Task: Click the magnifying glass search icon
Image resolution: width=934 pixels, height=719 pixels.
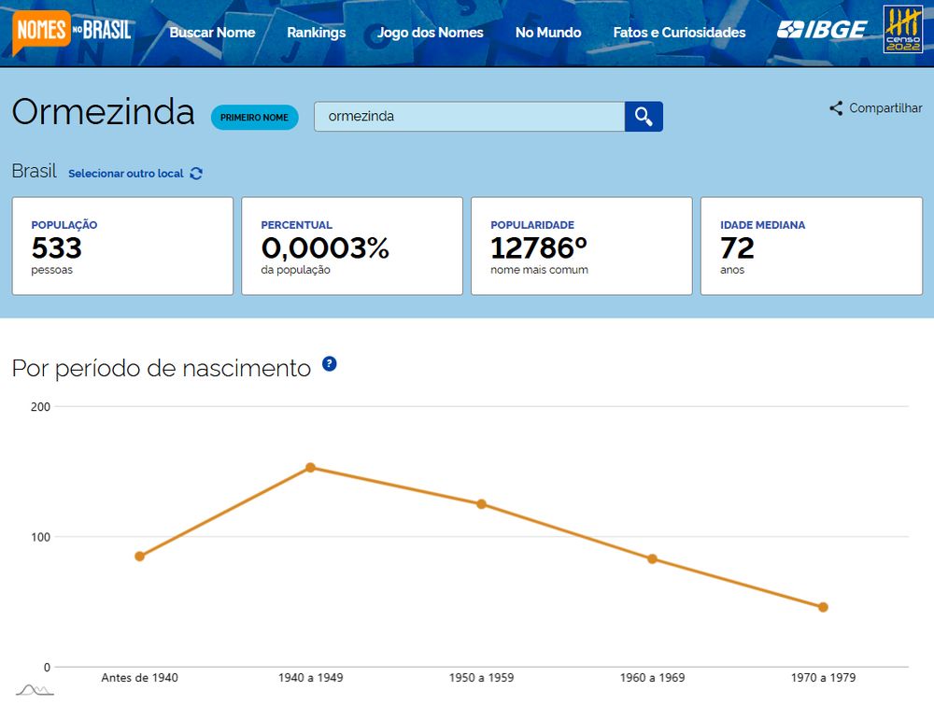Action: pyautogui.click(x=644, y=117)
